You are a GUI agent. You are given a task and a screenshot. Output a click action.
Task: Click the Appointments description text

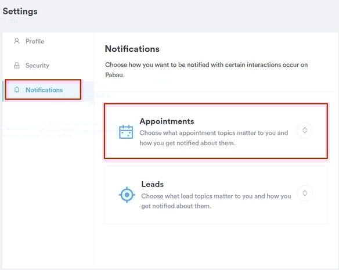tap(214, 138)
